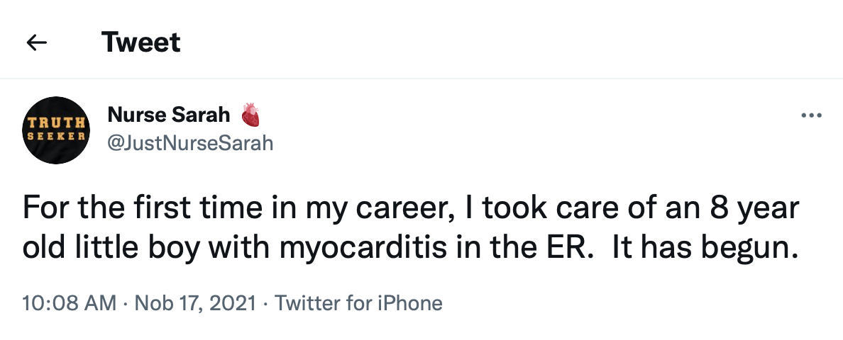Click the Nob 17, 2021 date
This screenshot has height=340, width=843.
(195, 303)
